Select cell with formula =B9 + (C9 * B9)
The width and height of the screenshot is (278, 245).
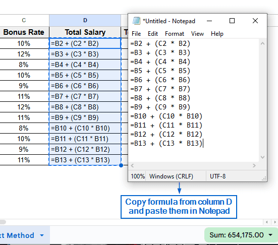point(85,117)
